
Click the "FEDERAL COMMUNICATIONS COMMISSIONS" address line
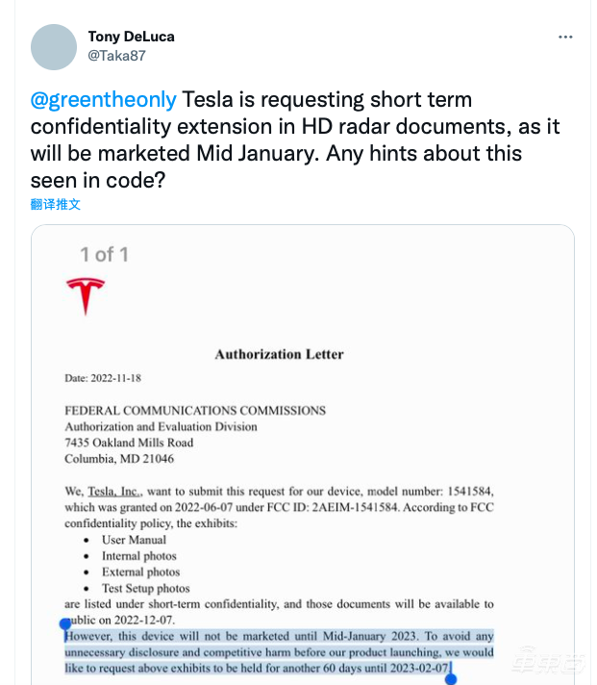(x=195, y=411)
